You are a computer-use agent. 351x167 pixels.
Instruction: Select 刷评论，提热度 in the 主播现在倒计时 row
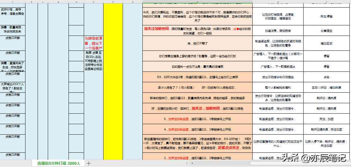click(326, 109)
